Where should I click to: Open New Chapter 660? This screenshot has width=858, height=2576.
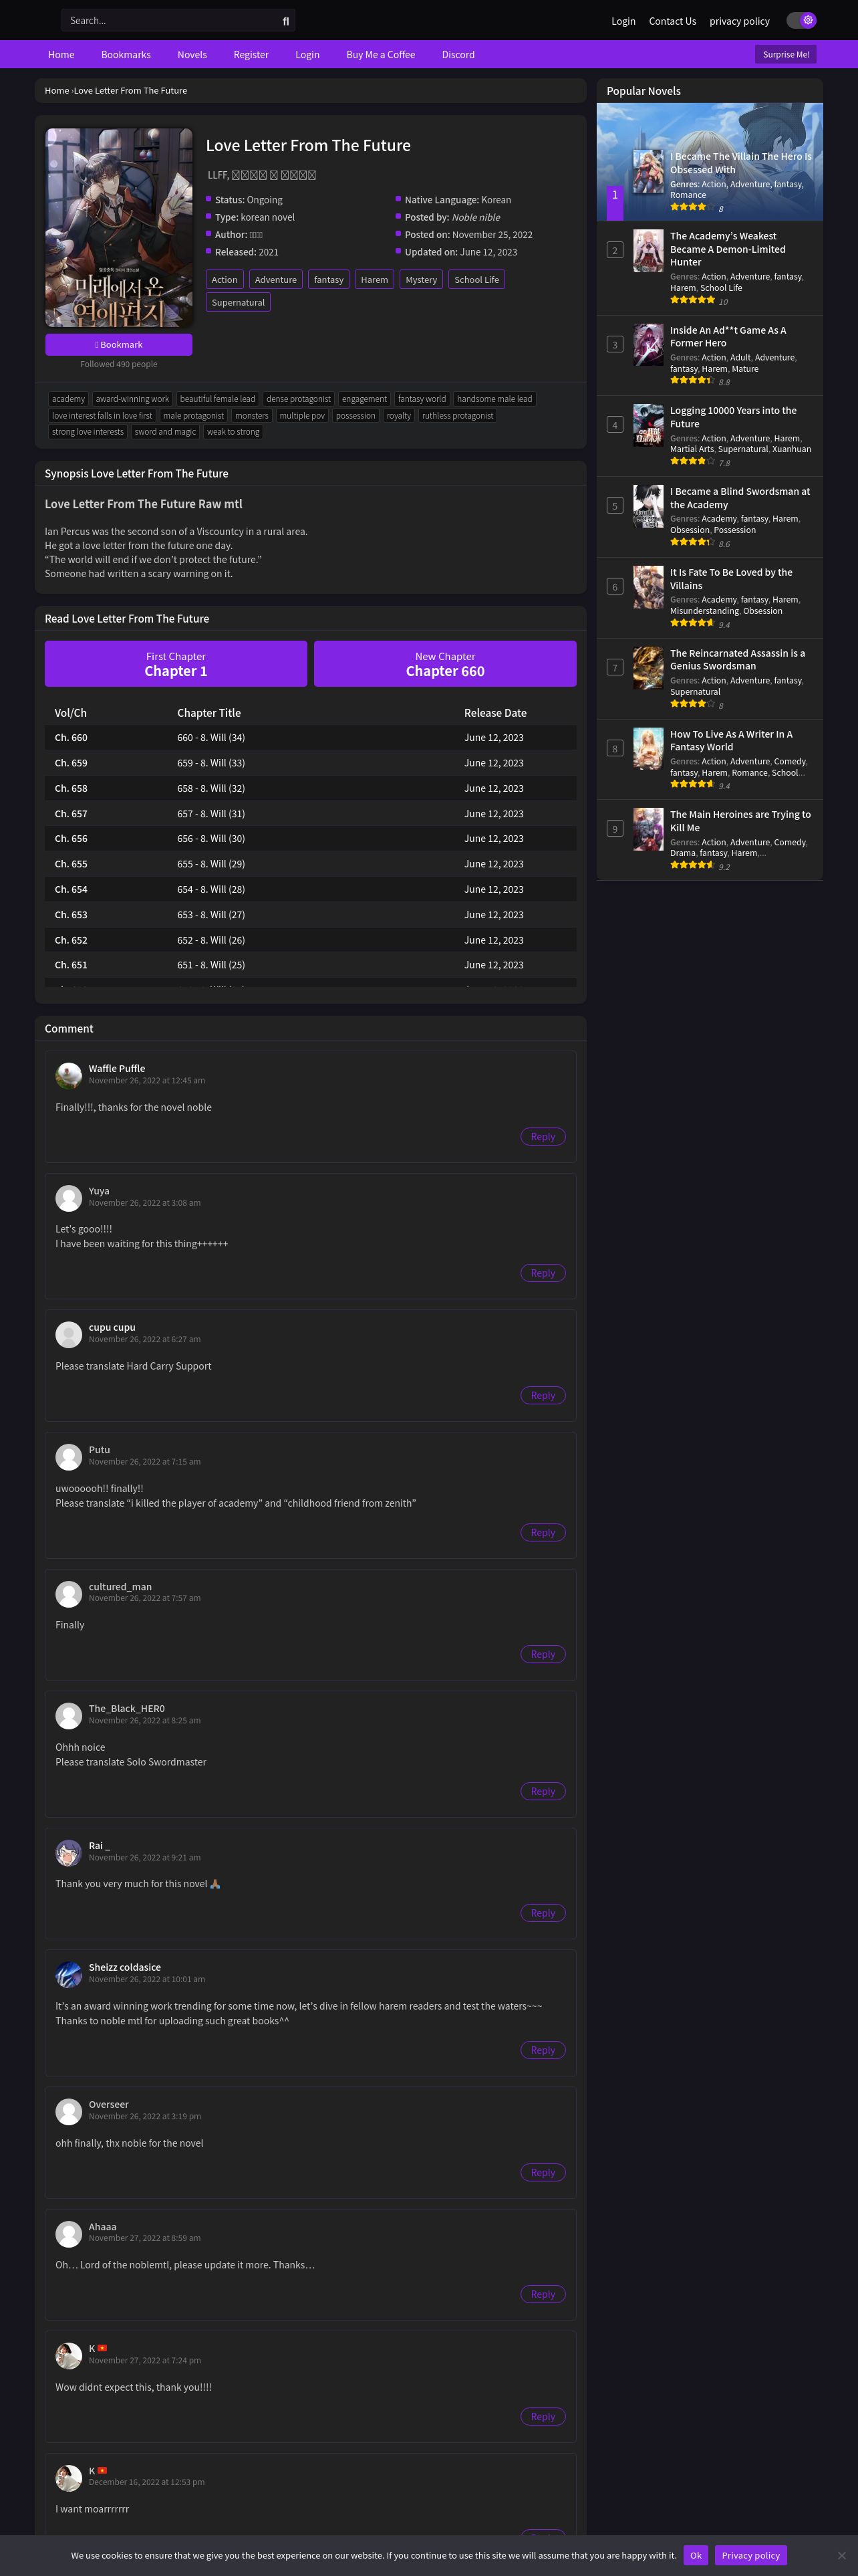[x=444, y=664]
